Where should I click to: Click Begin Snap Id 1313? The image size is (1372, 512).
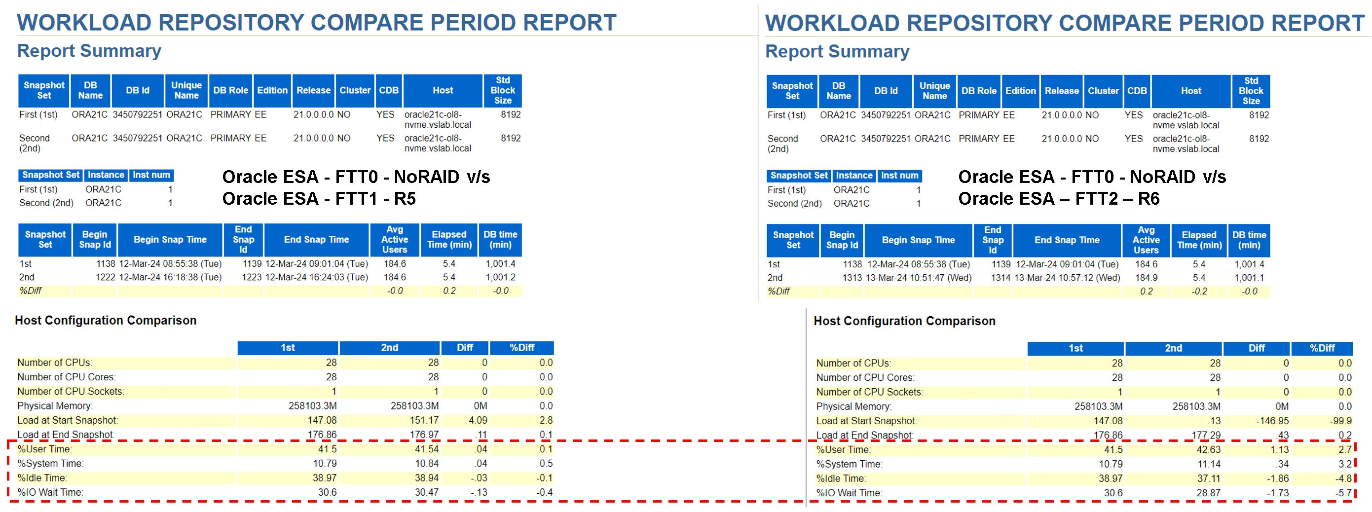(852, 278)
